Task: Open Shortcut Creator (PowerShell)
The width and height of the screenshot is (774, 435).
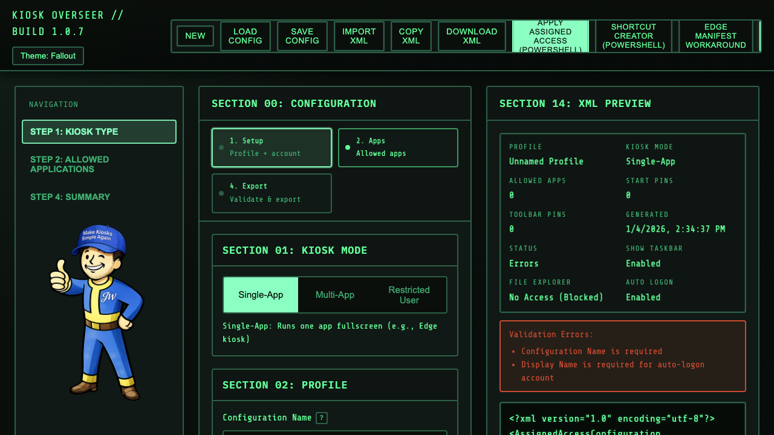Action: pos(634,36)
